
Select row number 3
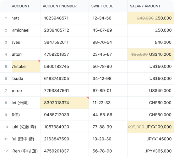pos(6,42)
